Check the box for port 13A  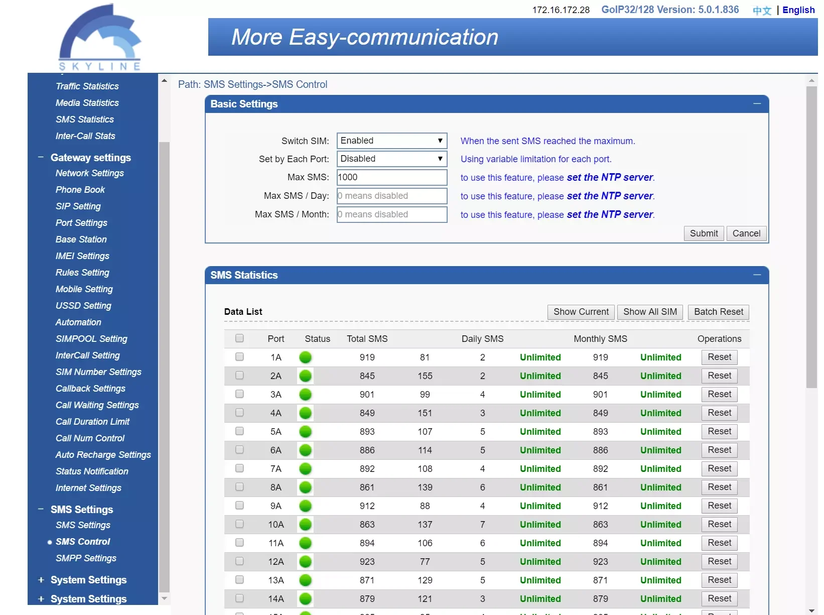coord(239,580)
